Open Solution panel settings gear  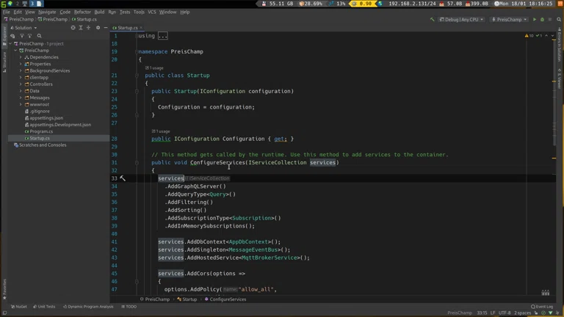pyautogui.click(x=98, y=28)
